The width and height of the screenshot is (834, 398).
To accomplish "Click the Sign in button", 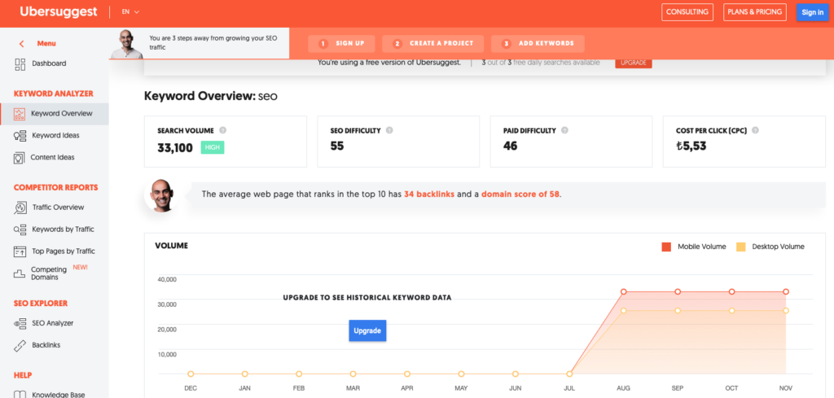I will click(x=812, y=12).
